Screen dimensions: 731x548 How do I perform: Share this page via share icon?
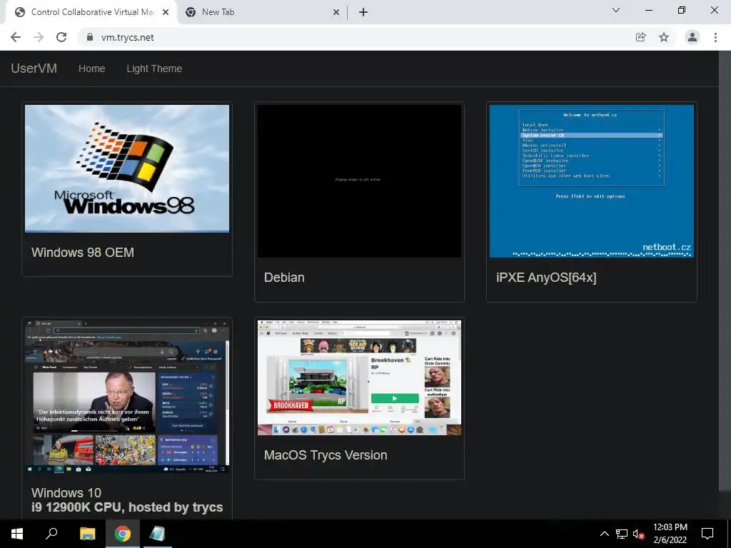[x=641, y=37]
